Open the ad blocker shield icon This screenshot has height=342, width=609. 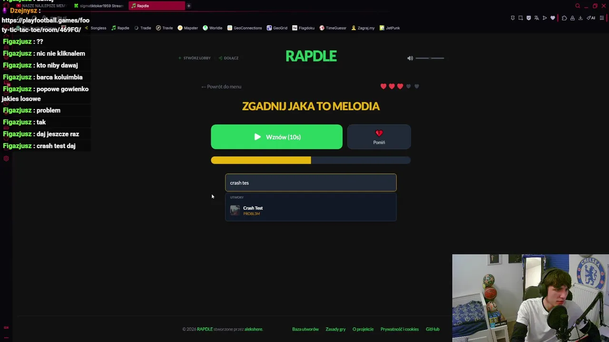[529, 18]
